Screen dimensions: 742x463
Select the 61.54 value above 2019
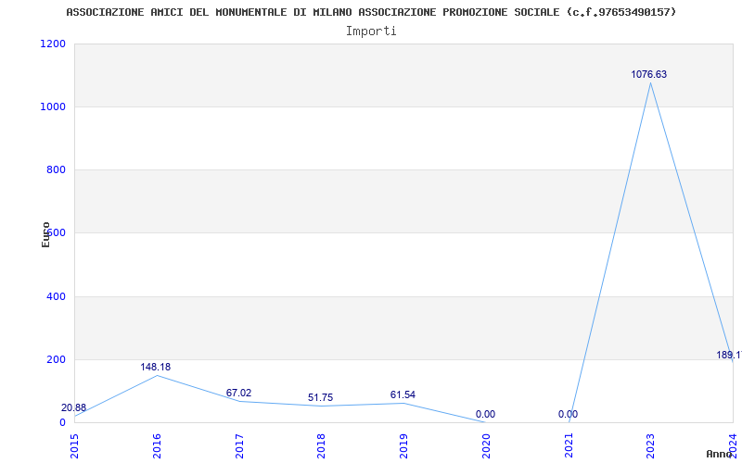click(403, 395)
